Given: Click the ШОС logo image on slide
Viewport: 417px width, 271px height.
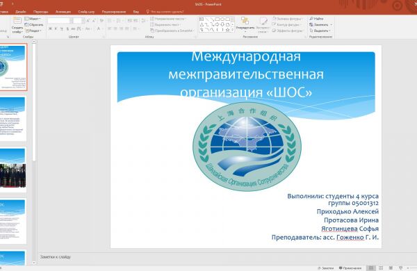Looking at the screenshot, I should 247,147.
